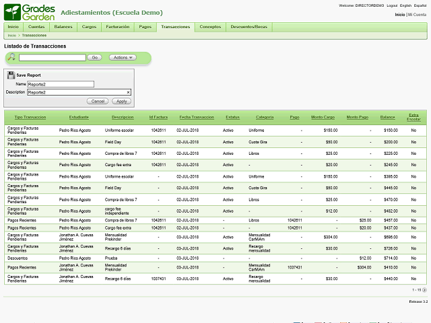Open the Mi Cuenta link
431x323 pixels.
(x=417, y=14)
